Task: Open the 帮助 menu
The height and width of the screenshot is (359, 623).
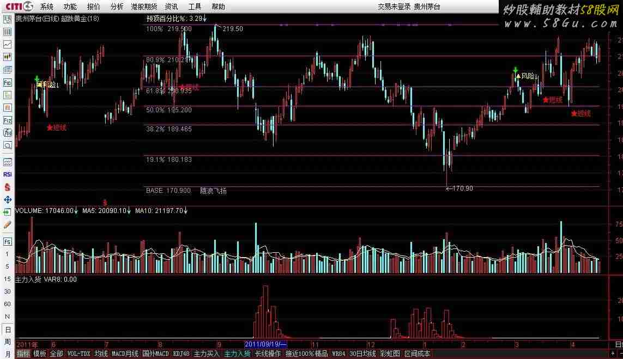Action: point(218,7)
